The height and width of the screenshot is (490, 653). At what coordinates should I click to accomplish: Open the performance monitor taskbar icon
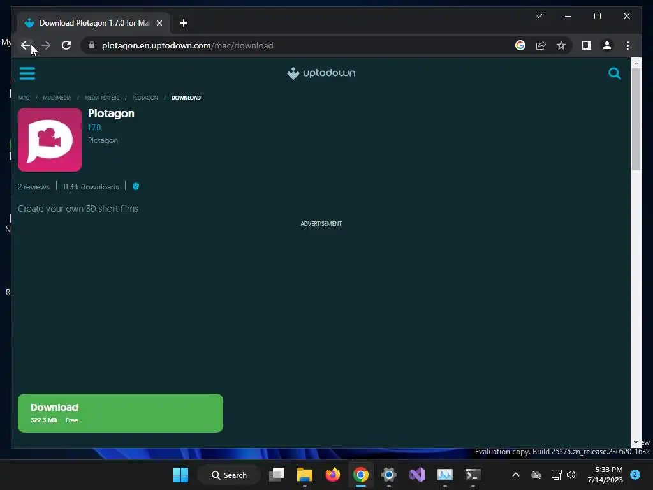(444, 475)
